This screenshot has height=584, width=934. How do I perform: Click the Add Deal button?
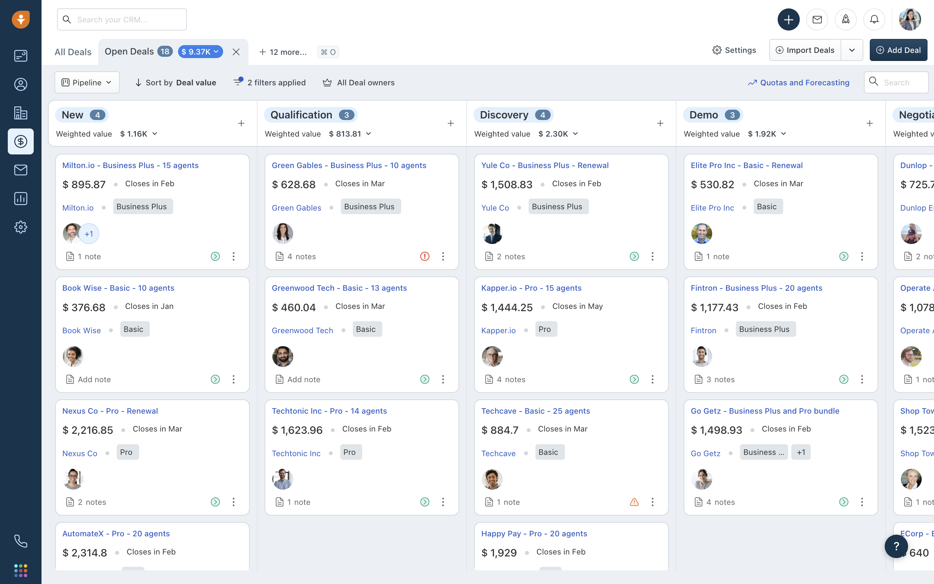click(x=898, y=50)
